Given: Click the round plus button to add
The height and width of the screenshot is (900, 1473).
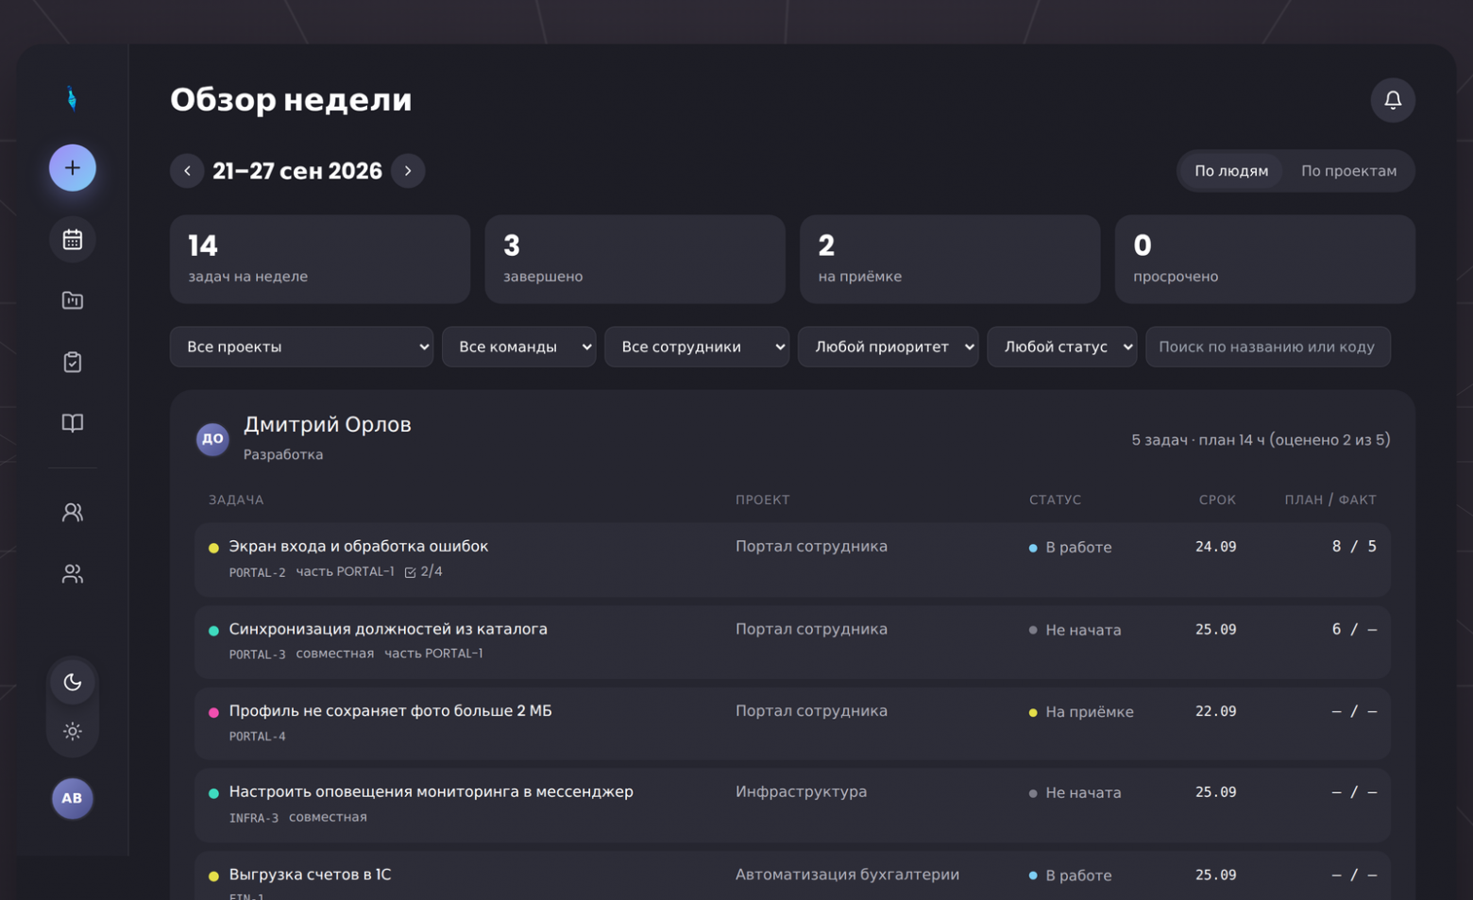Looking at the screenshot, I should point(73,168).
